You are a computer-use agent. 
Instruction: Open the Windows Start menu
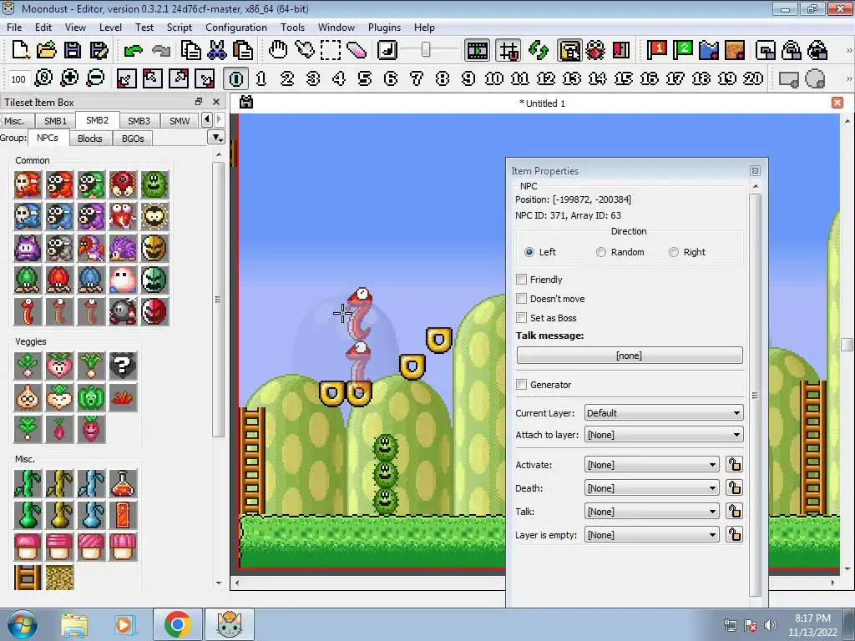22,624
